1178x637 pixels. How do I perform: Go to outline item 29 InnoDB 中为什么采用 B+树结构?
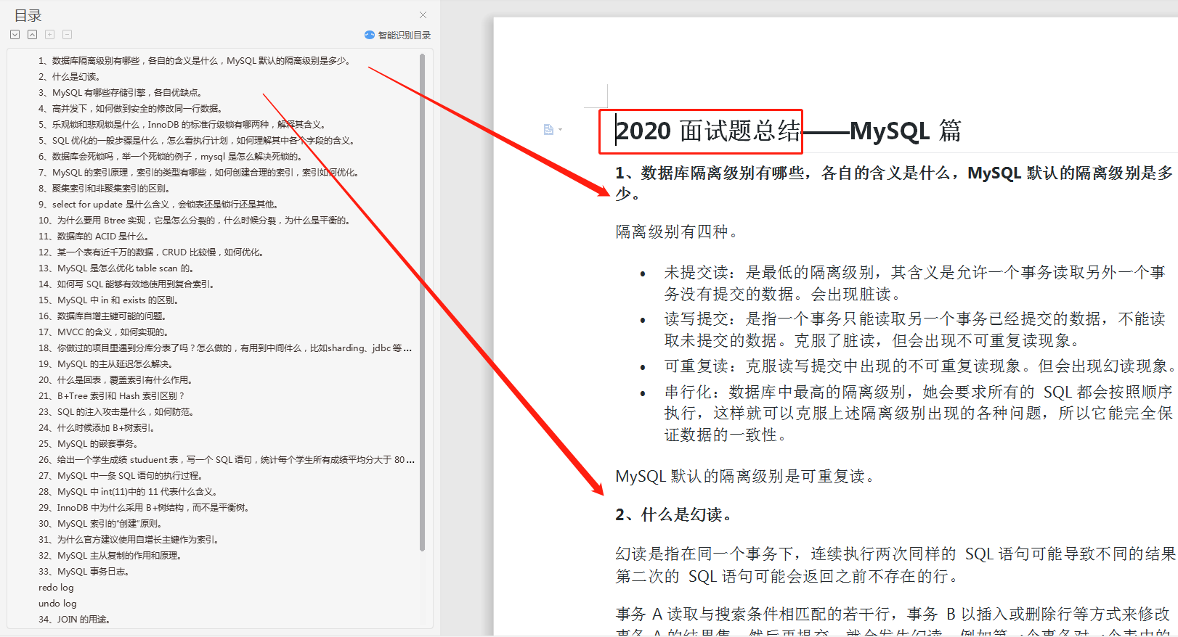pyautogui.click(x=145, y=508)
